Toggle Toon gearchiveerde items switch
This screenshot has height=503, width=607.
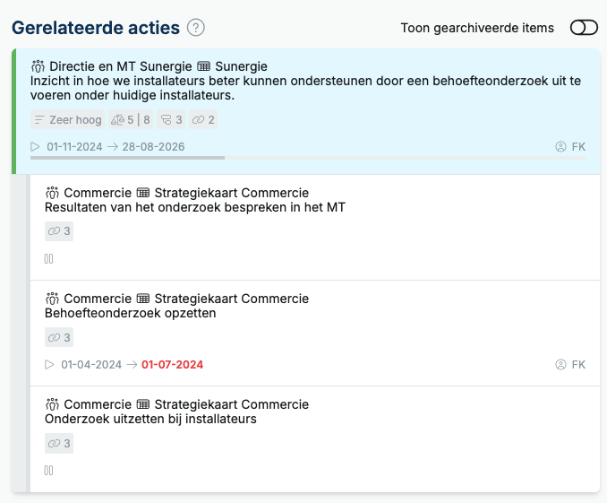click(x=584, y=28)
